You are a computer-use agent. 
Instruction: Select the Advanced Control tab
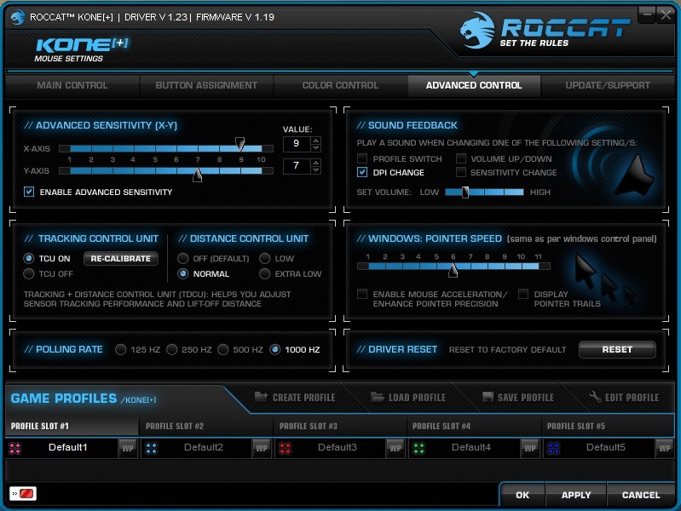[474, 85]
